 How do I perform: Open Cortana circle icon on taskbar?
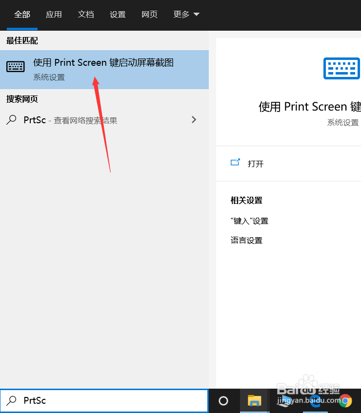pyautogui.click(x=223, y=401)
